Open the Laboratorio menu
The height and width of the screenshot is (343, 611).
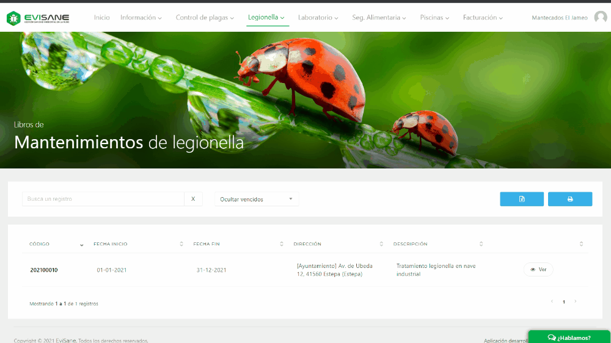[x=318, y=18]
